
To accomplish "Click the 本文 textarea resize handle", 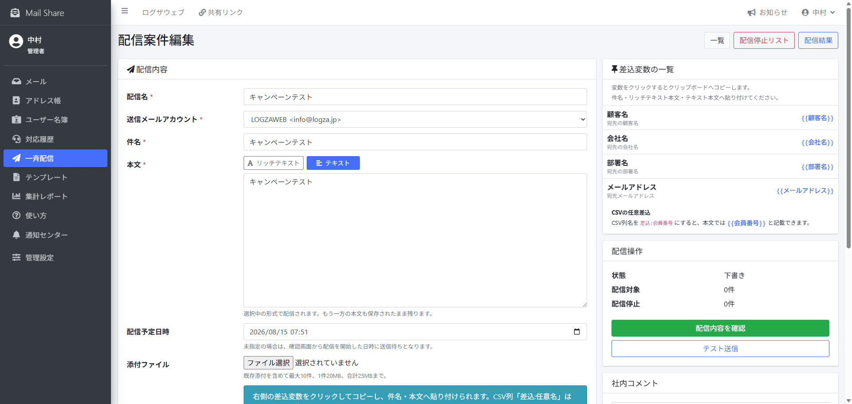I will coord(584,304).
